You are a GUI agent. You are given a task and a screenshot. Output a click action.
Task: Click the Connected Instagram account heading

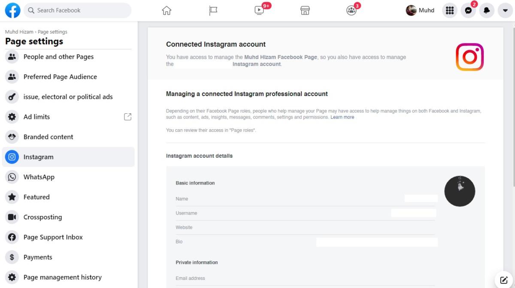[x=216, y=44]
